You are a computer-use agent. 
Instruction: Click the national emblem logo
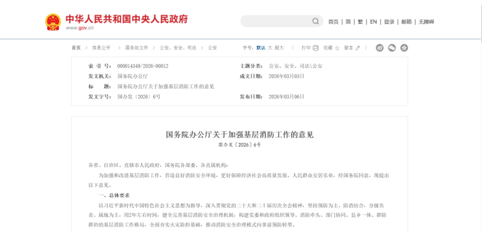(x=53, y=22)
